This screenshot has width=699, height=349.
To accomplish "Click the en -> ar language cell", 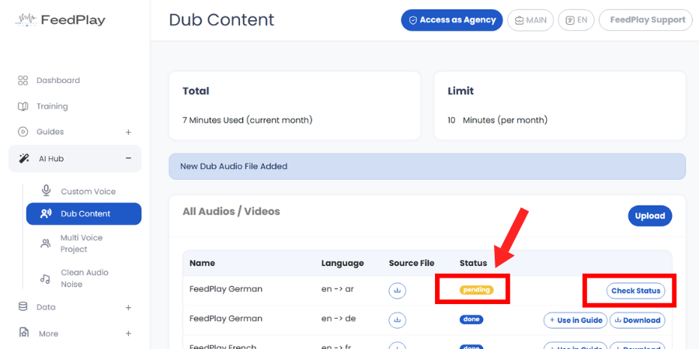I will tap(338, 289).
